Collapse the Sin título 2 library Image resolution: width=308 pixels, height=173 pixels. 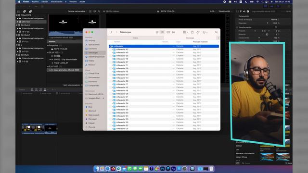click(17, 25)
